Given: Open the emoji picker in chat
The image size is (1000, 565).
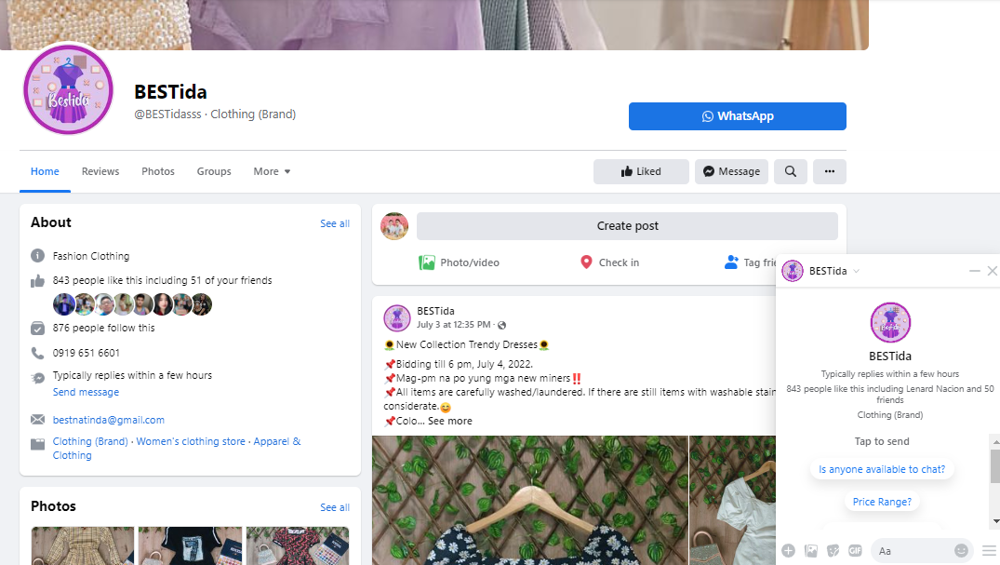Looking at the screenshot, I should pyautogui.click(x=961, y=550).
